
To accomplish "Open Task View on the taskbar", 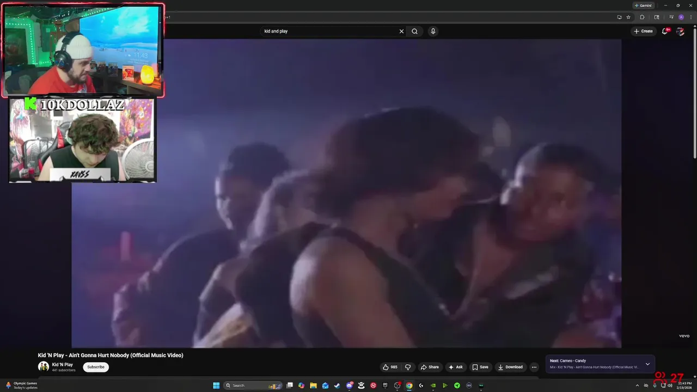I will tap(289, 385).
